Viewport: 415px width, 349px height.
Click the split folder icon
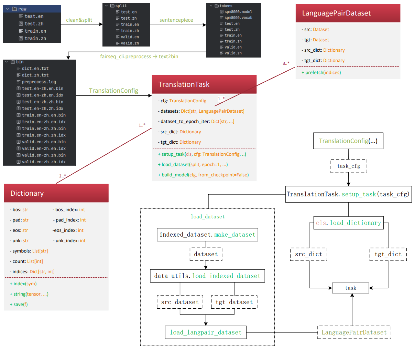click(112, 6)
